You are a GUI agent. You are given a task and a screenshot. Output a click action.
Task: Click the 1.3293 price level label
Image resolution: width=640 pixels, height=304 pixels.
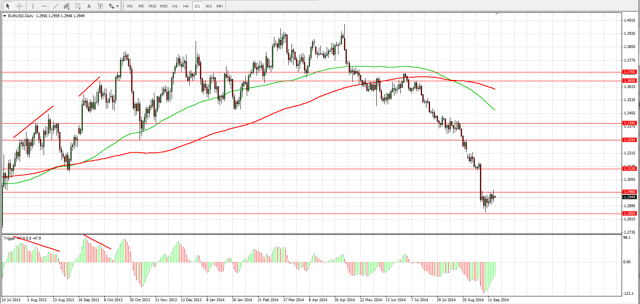pos(630,140)
